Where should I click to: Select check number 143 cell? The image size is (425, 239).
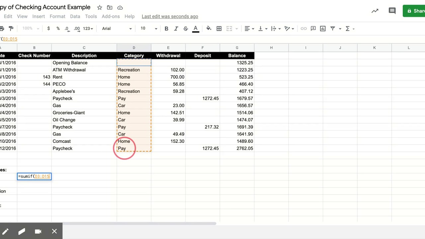pyautogui.click(x=34, y=77)
